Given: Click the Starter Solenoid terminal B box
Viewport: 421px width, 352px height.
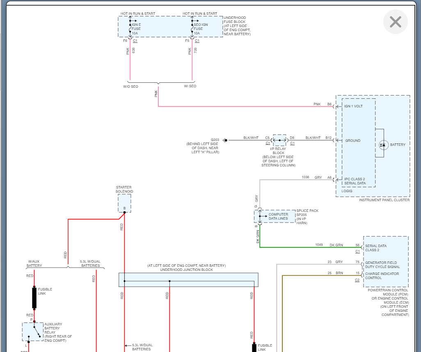Looking at the screenshot, I should pos(124,203).
